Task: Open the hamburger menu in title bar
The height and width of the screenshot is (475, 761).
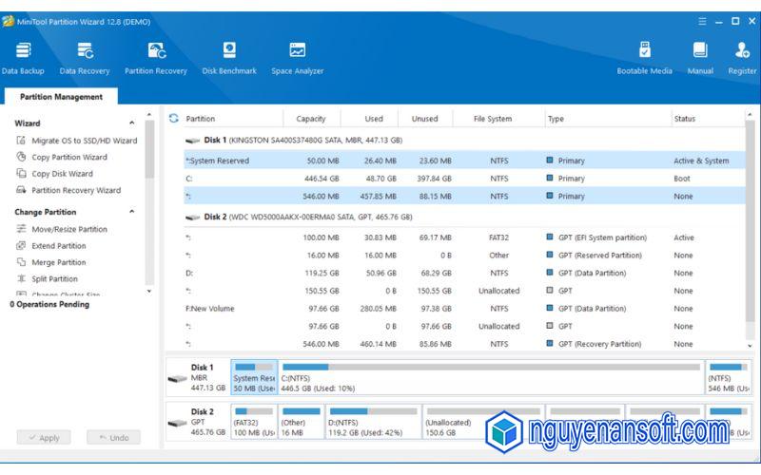Action: click(702, 21)
